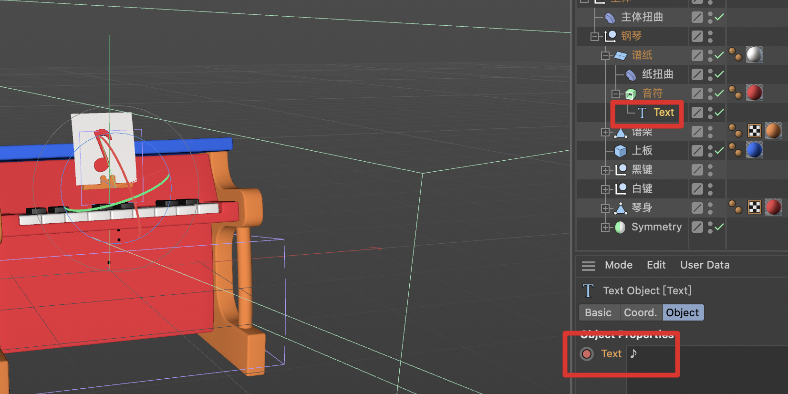Expand the 谱架 hierarchy
The image size is (788, 394).
click(605, 132)
